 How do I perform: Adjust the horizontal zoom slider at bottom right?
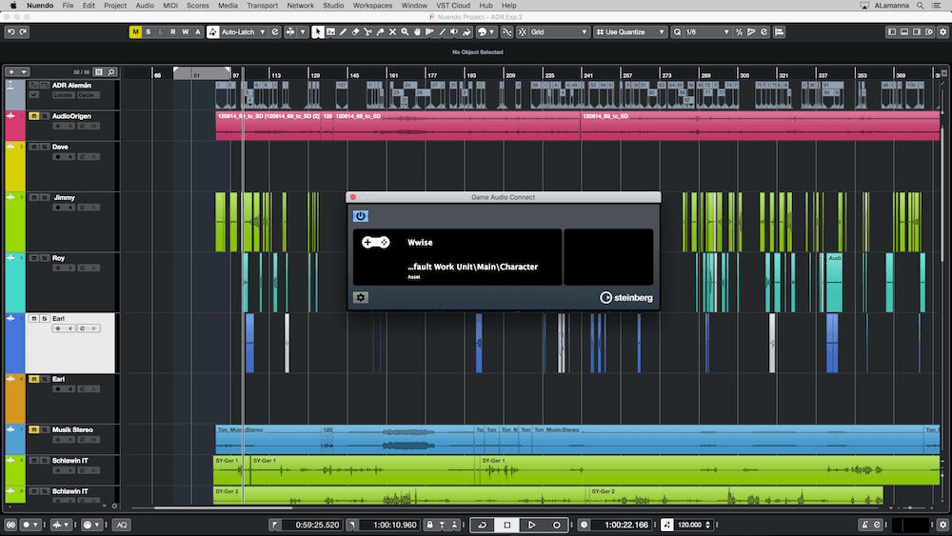pyautogui.click(x=909, y=507)
